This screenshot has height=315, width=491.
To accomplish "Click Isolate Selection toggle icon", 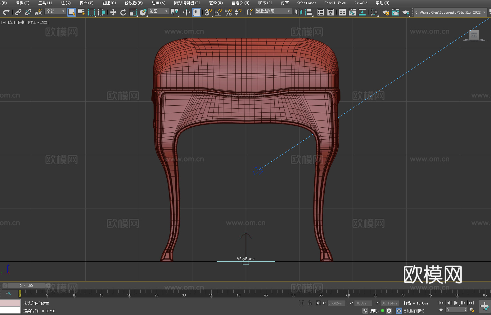I will [x=301, y=303].
